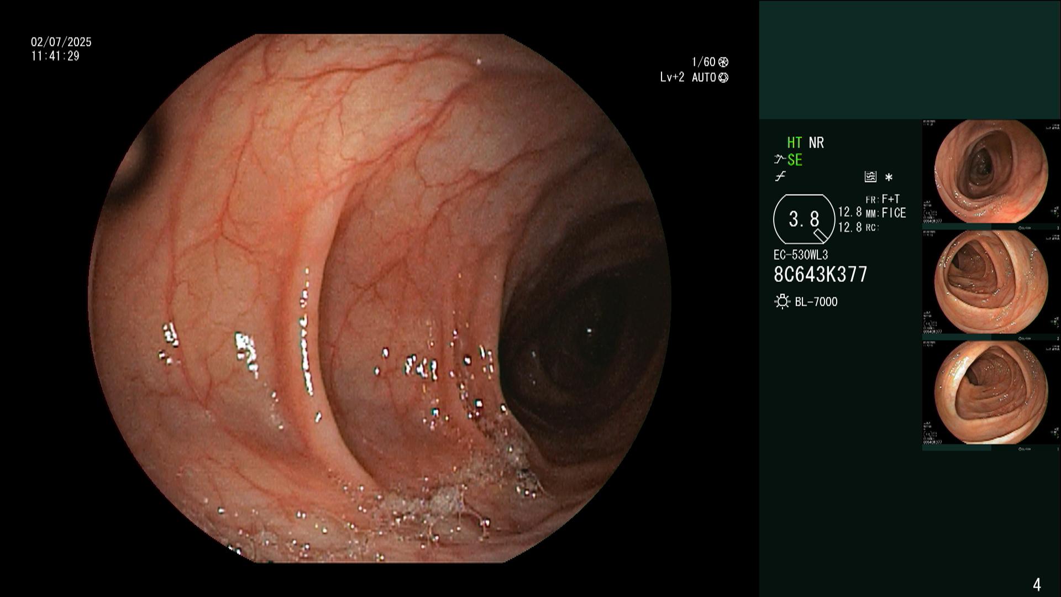Screen dimensions: 1061x597
Task: Click the time text 11:41:29
Action: coord(55,56)
